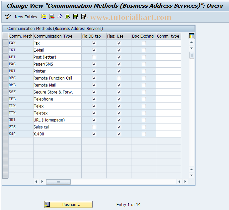Click the select-all corner cell of table
Image resolution: width=229 pixels, height=210 pixels.
(5, 36)
